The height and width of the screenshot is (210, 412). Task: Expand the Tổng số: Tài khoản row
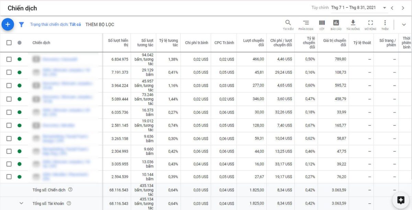(21, 203)
